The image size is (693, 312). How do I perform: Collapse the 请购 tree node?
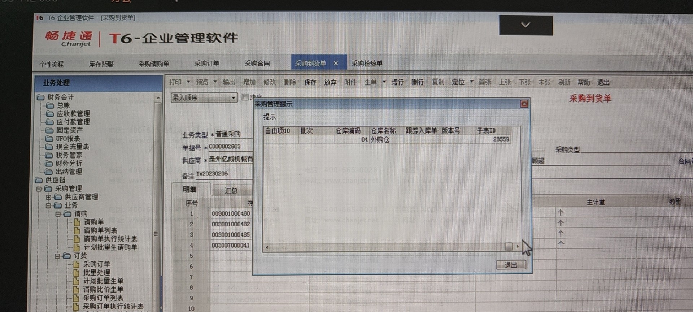(x=58, y=214)
